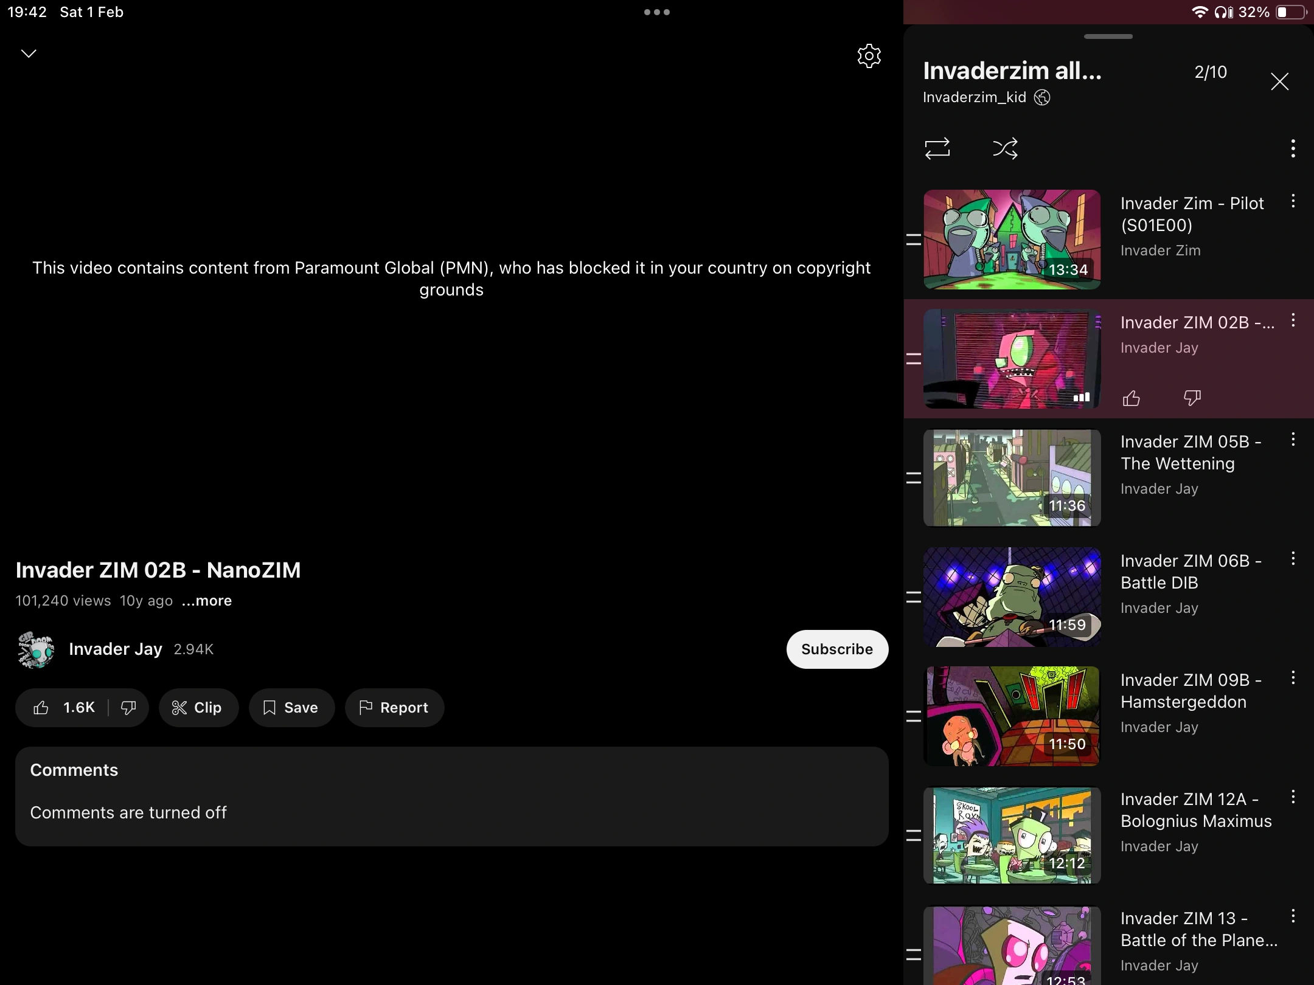
Task: Subscribe to Invader Jay
Action: (837, 649)
